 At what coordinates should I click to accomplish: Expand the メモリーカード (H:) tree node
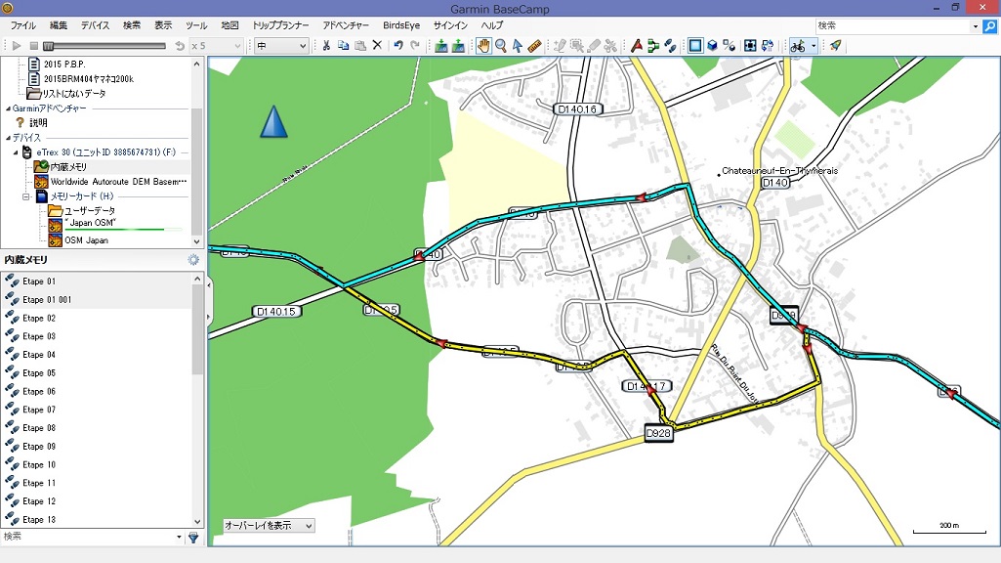point(26,196)
